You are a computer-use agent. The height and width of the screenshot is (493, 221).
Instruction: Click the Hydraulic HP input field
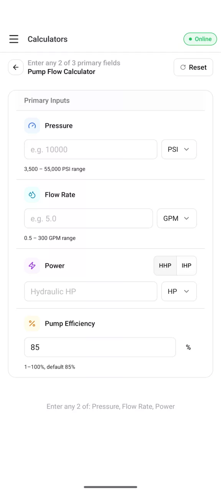pos(91,291)
